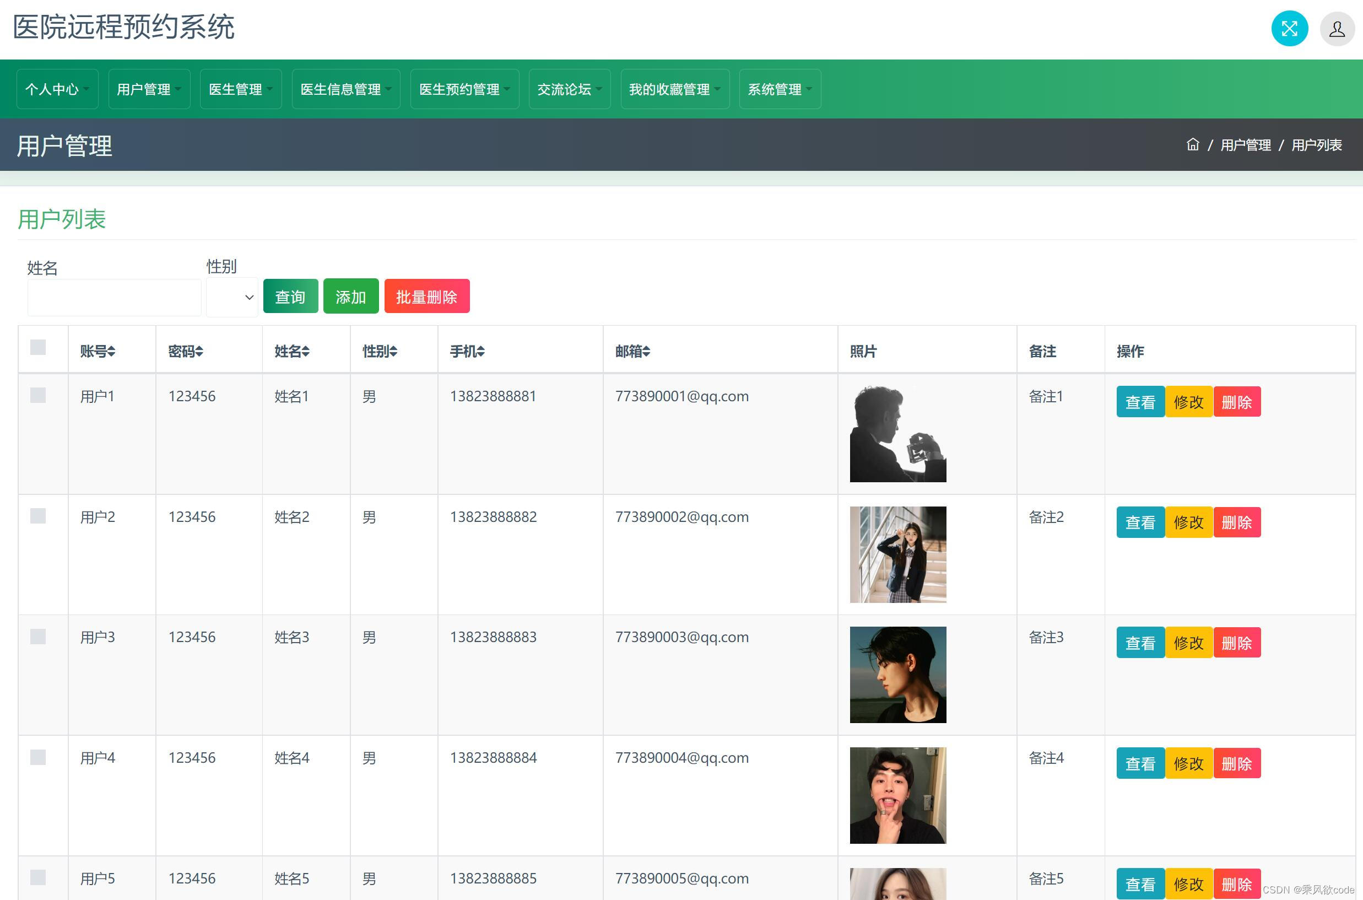Screen dimensions: 1363x900
Task: Sort table by 密码 column arrows
Action: 198,351
